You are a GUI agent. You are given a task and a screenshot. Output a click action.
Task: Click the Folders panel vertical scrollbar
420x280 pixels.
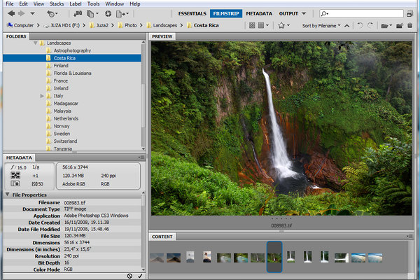(143, 95)
